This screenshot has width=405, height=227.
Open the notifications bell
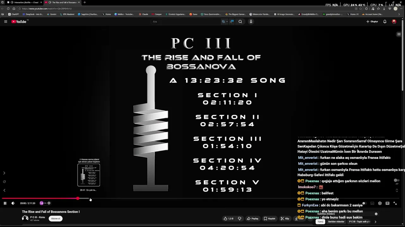[385, 21]
